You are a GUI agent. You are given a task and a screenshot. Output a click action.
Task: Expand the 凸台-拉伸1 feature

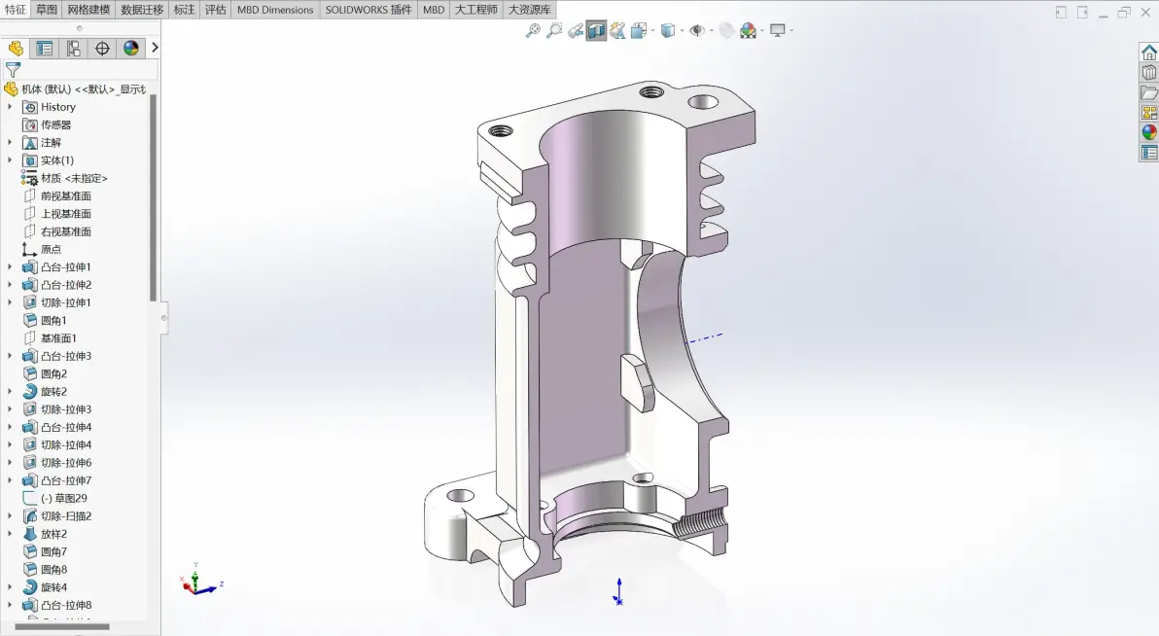(x=10, y=267)
